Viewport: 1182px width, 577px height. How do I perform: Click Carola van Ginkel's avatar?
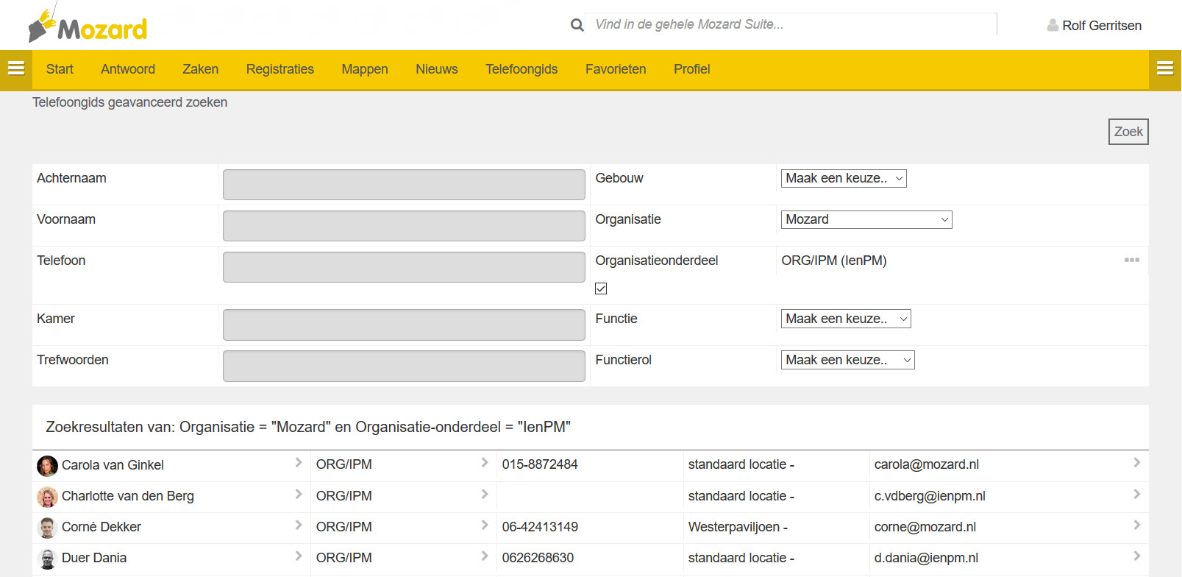pos(47,466)
